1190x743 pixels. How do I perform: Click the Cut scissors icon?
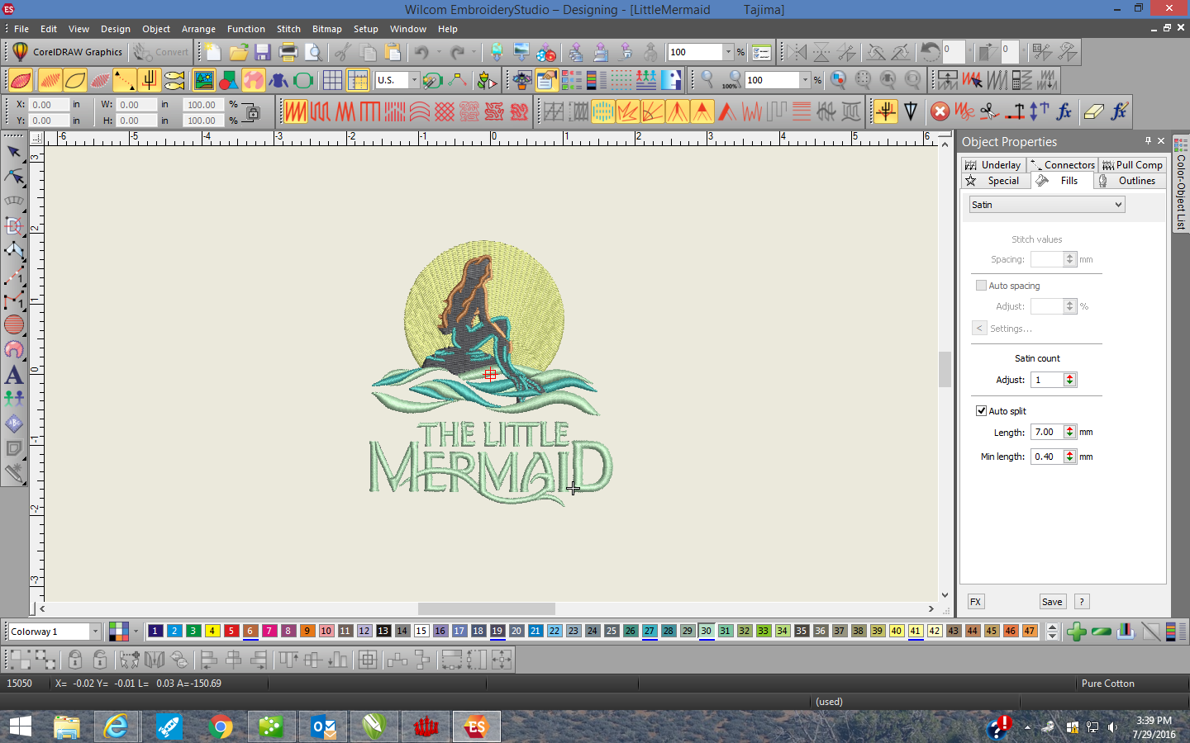click(342, 52)
